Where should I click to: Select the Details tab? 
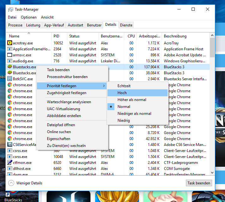111,25
